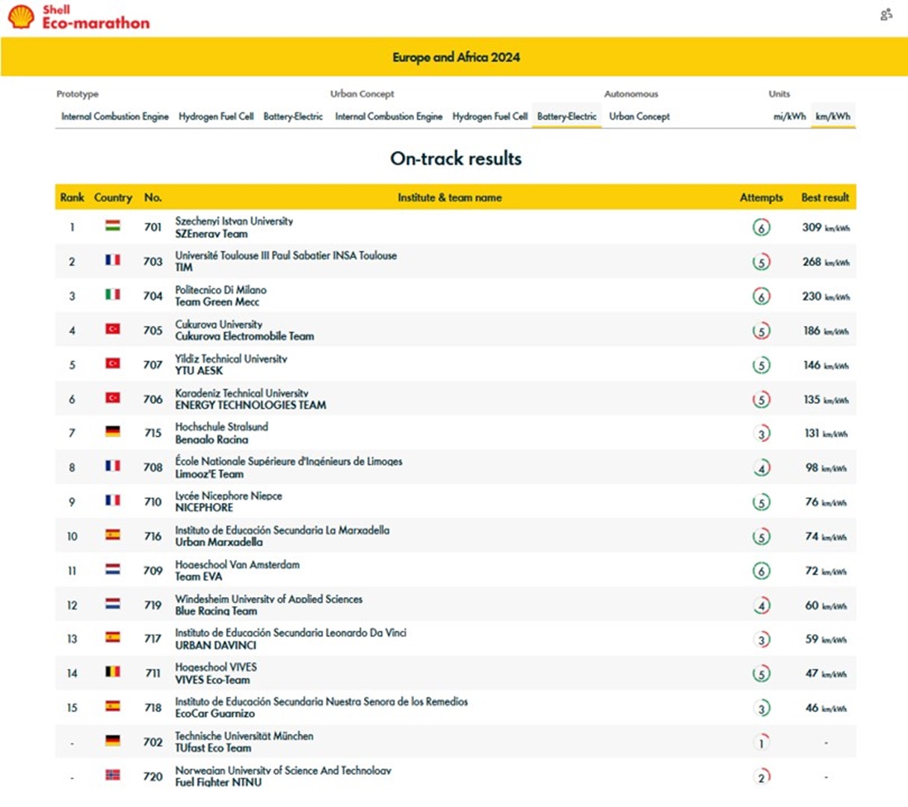Open the attempts circle for Fuel Fighter NTNU

coord(761,777)
